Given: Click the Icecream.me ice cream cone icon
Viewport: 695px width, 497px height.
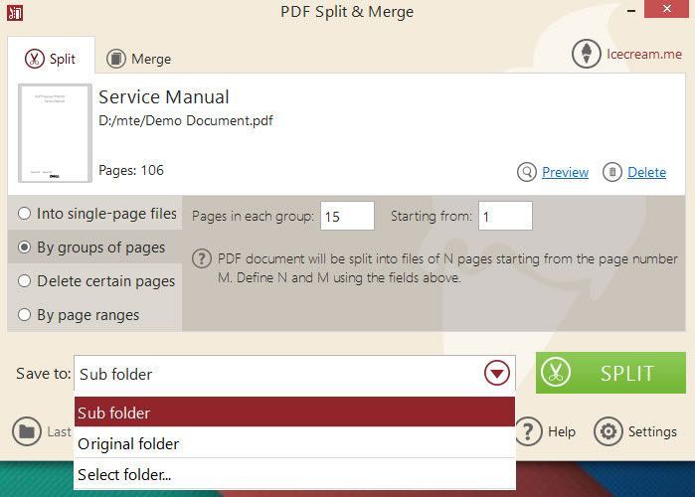Looking at the screenshot, I should [x=586, y=54].
